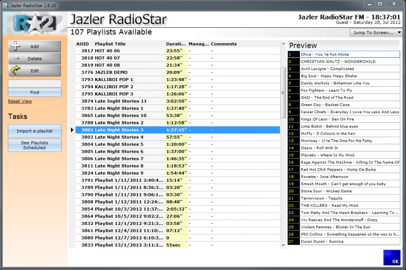Select playlist with AUID 3880

pos(178,238)
